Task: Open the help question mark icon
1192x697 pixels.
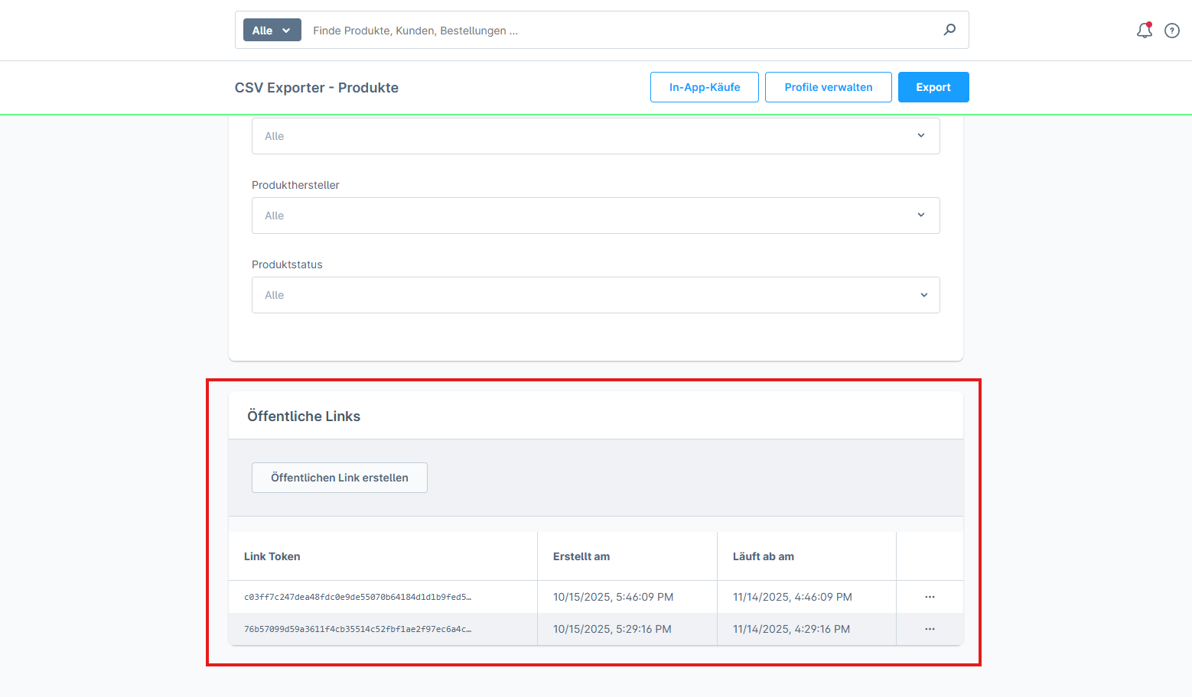Action: (1171, 31)
